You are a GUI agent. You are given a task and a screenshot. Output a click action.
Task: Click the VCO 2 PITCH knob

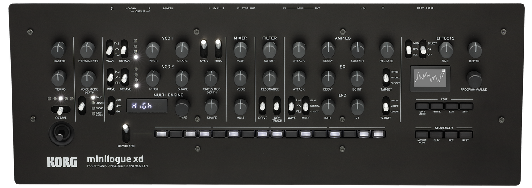tap(153, 78)
